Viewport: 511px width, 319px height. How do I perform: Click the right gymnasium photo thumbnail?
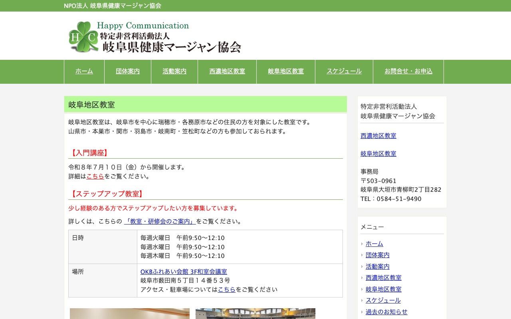coord(255,315)
